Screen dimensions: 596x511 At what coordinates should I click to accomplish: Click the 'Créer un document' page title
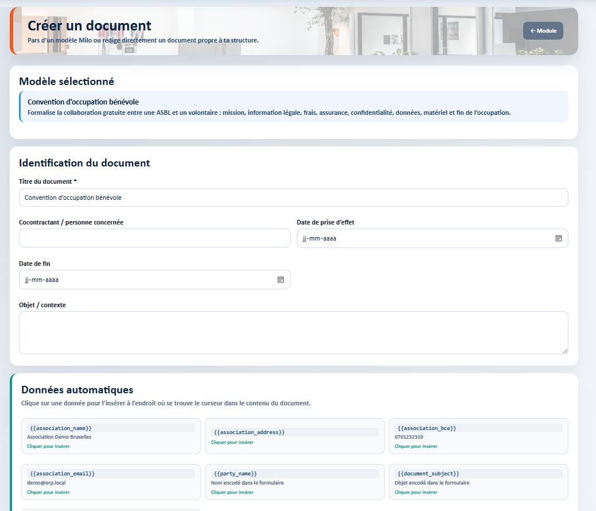(x=90, y=25)
